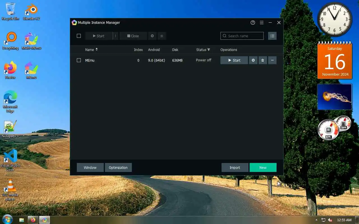Select the VLC media player desktop icon
Viewport: 359px width, 224px height.
[x=10, y=190]
